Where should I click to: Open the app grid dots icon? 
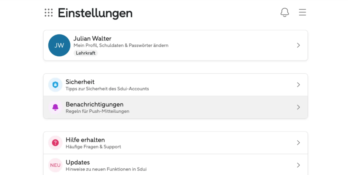coord(49,13)
